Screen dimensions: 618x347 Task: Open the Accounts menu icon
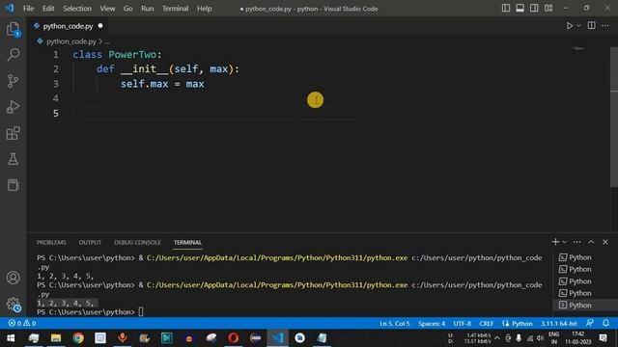click(13, 278)
